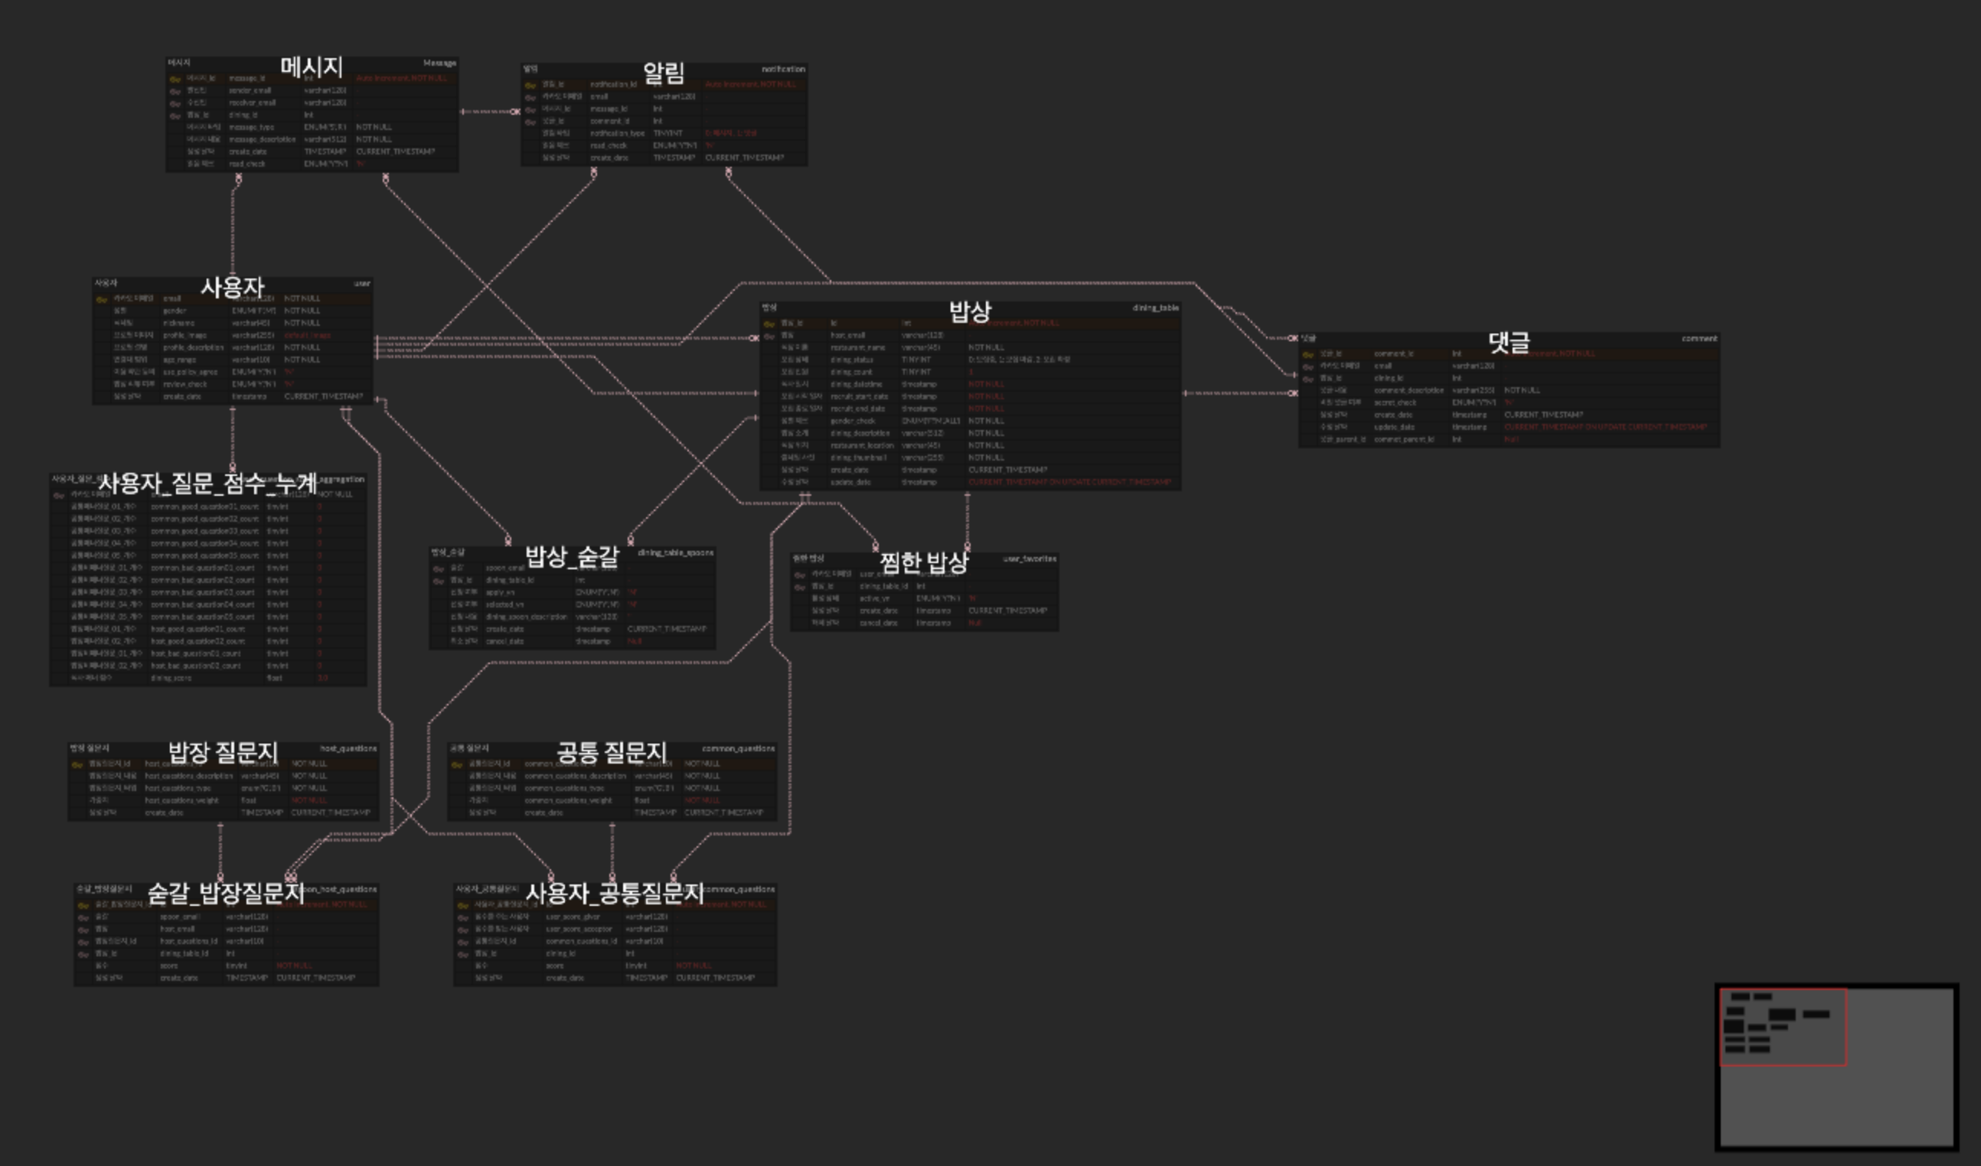The image size is (1981, 1166).
Task: Click primary key icon of message_id row
Action: click(175, 79)
